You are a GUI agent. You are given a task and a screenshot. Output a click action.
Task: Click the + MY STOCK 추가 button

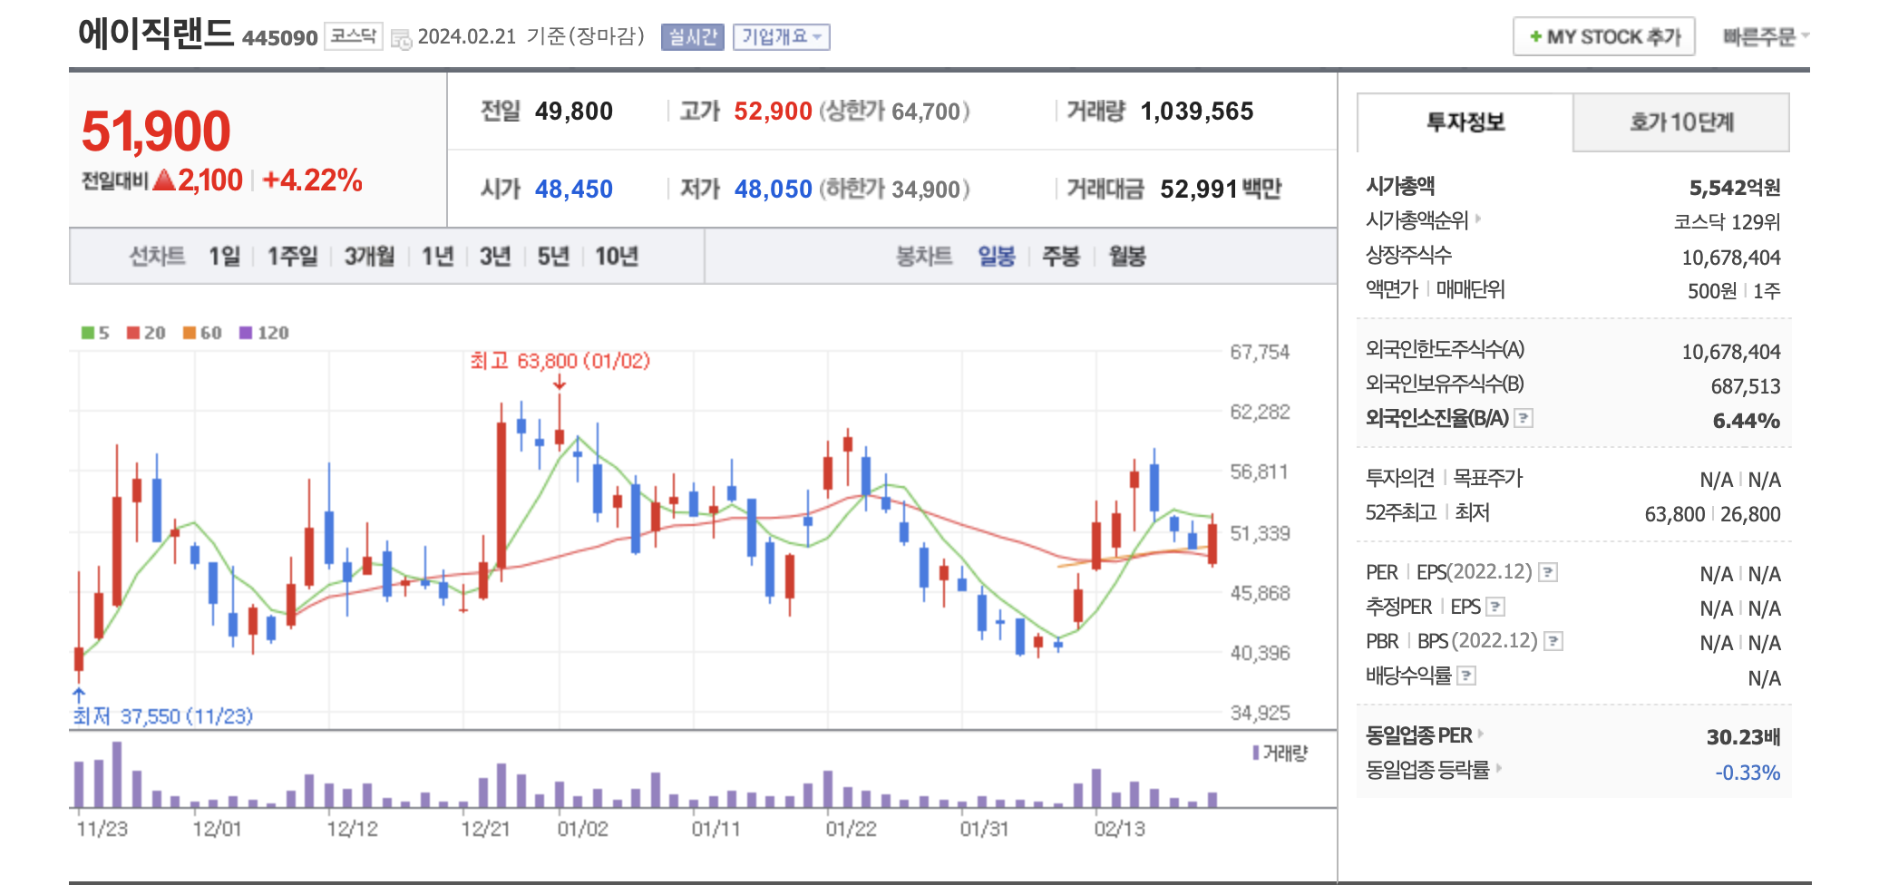(x=1603, y=36)
